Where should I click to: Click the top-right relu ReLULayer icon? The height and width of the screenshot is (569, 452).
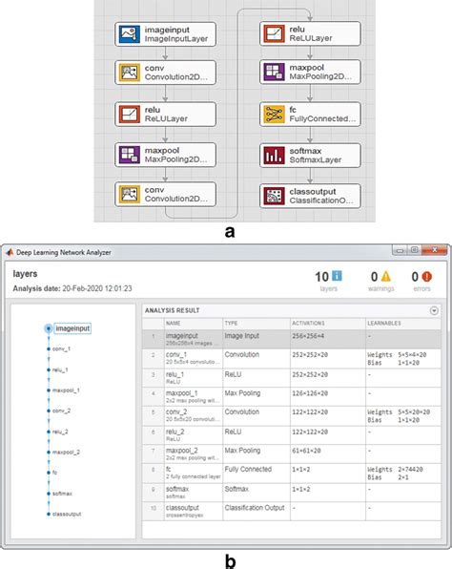click(x=274, y=33)
